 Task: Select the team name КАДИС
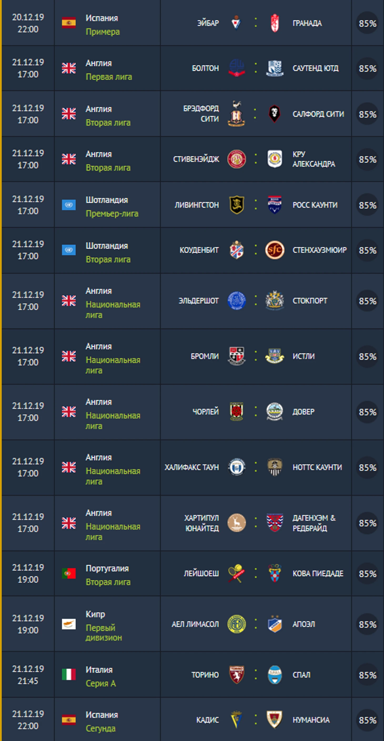[x=207, y=720]
